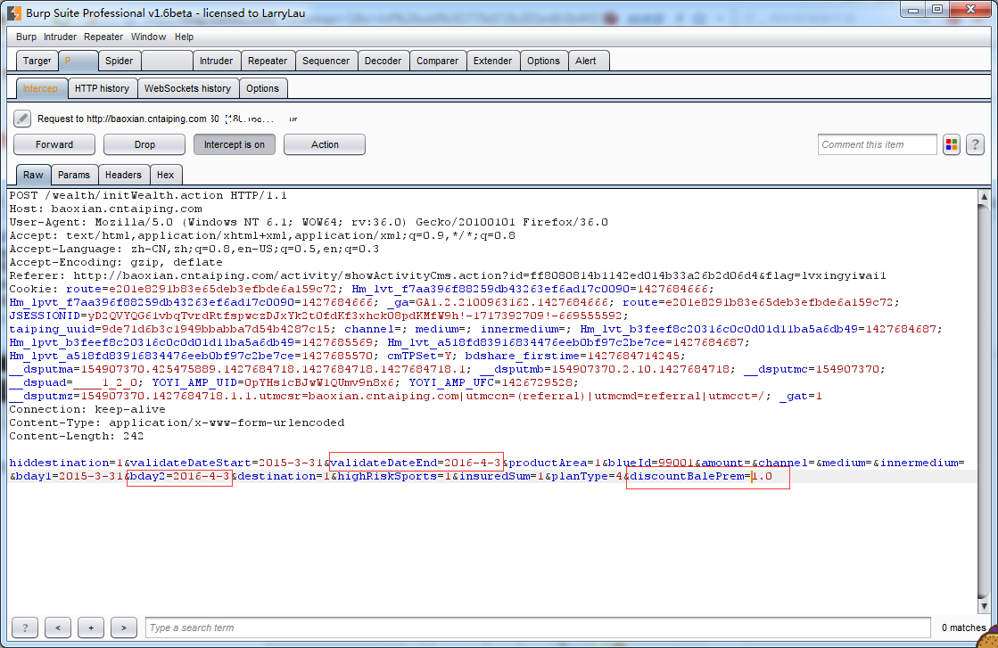This screenshot has height=648, width=998.
Task: Click the request scrollbar down arrow
Action: [984, 606]
